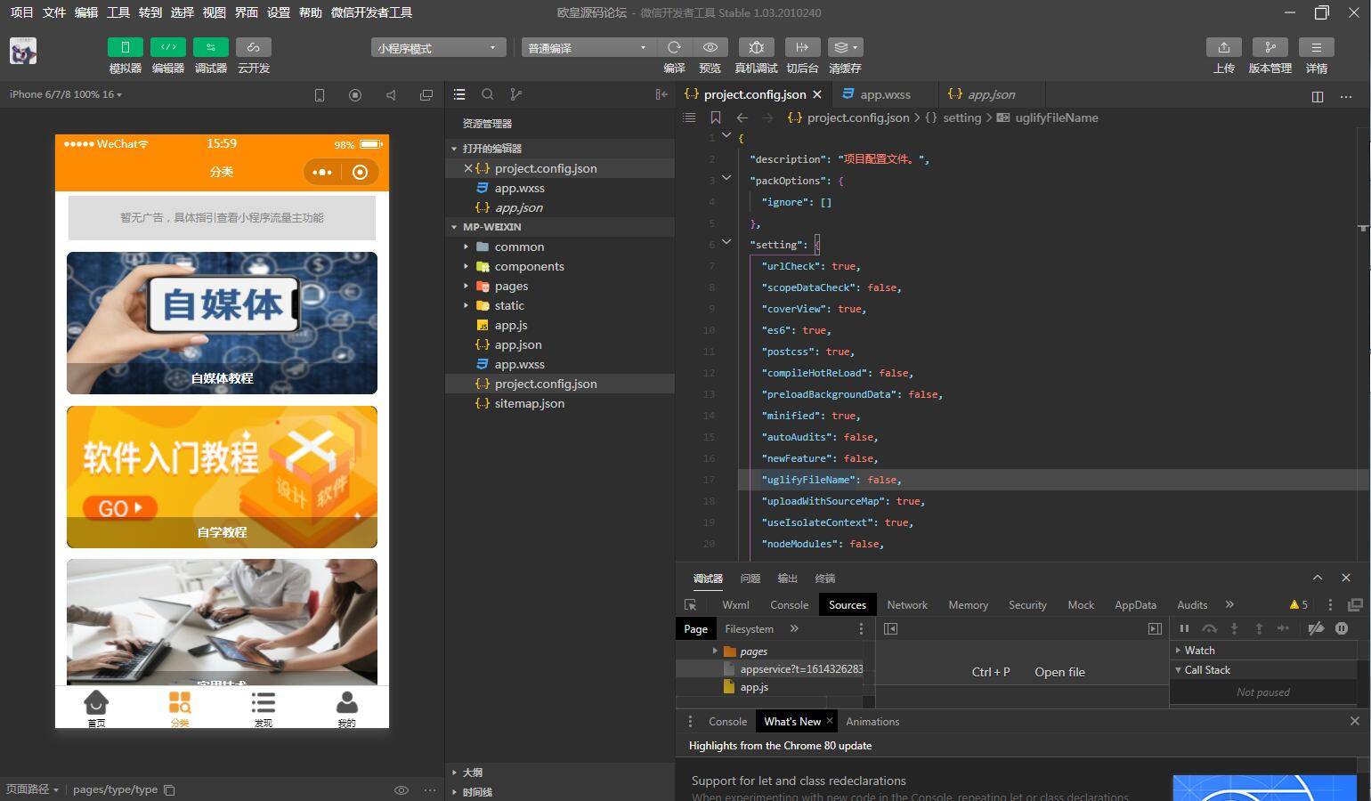Viewport: 1371px width, 801px height.
Task: Open the 普通编译 compile mode dropdown
Action: [x=588, y=48]
